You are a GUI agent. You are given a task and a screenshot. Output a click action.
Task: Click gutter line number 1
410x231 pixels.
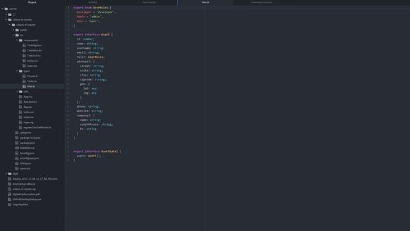coord(69,8)
